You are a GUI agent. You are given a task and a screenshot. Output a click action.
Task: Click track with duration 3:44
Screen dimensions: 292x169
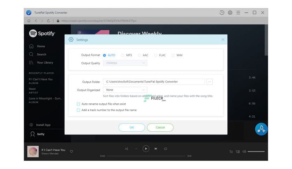(252, 78)
